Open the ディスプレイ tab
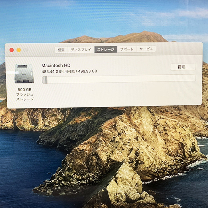The height and width of the screenshot is (208, 208). (81, 49)
